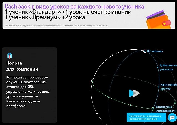Click the blue dot beside Начисление уроков
177x125 pixels.
coord(159,87)
